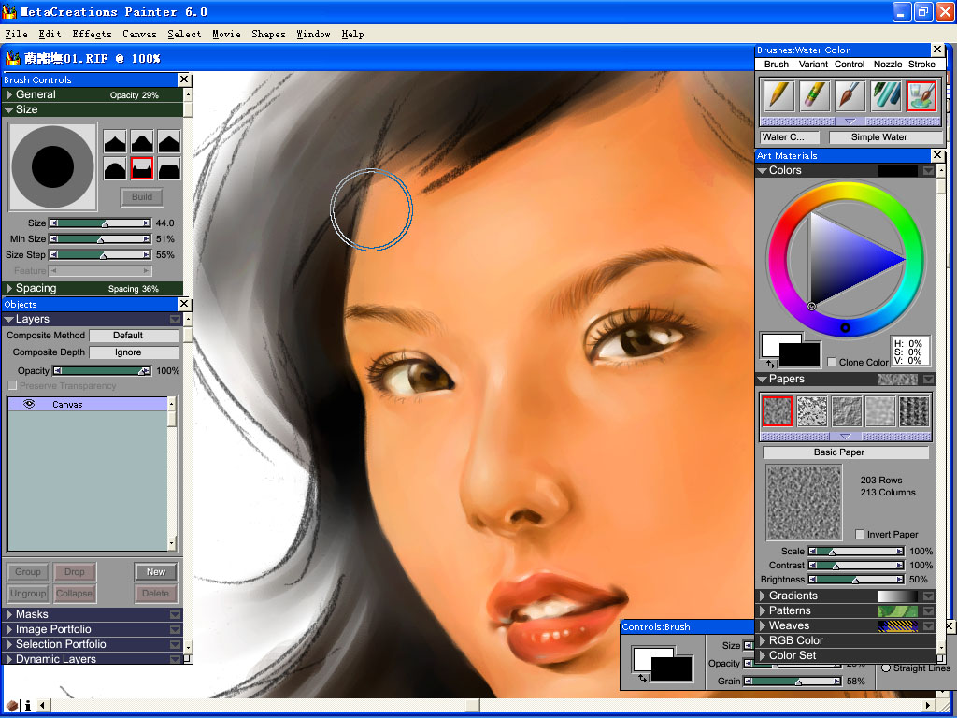
Task: Collapse the Layers section in Objects
Action: [9, 320]
